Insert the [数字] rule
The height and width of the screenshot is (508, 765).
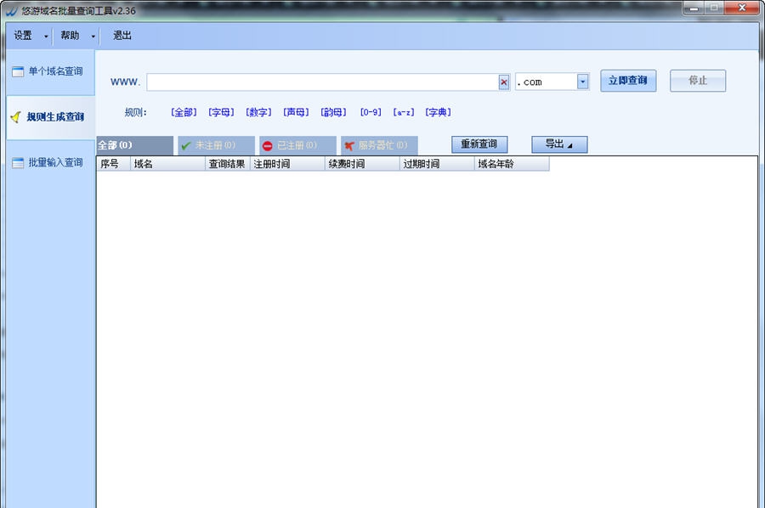click(258, 112)
